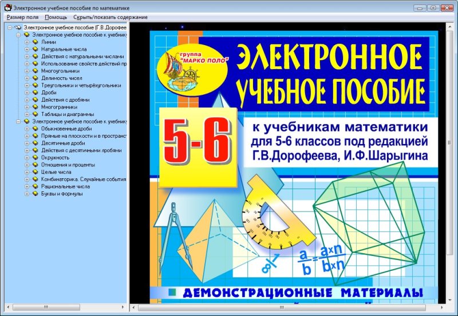Viewport: 458px width, 316px height.
Task: Expand the Буквы и формулы chapter
Action: point(27,194)
